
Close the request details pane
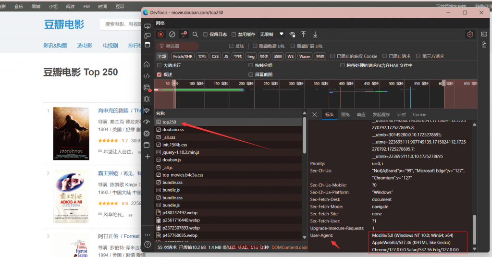[x=315, y=115]
